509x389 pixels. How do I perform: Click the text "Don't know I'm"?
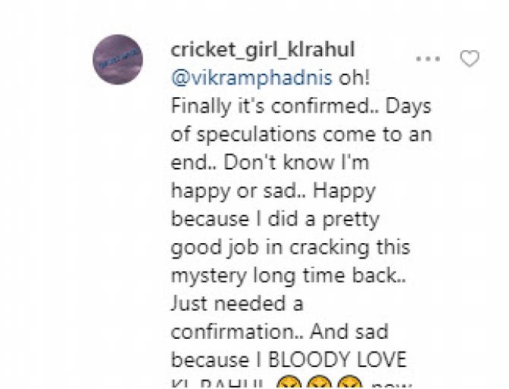point(296,163)
